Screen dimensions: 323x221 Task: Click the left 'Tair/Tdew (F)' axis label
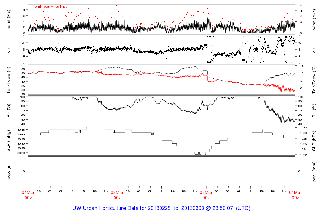pyautogui.click(x=9, y=80)
